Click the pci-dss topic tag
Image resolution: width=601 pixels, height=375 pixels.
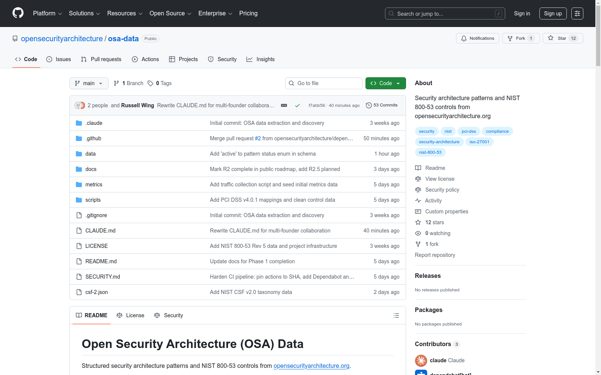[x=469, y=131]
